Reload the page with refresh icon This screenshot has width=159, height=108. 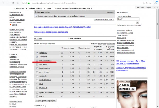tap(13, 3)
